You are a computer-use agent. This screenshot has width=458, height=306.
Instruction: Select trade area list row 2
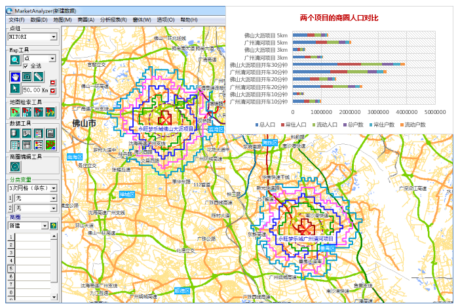click(x=29, y=244)
